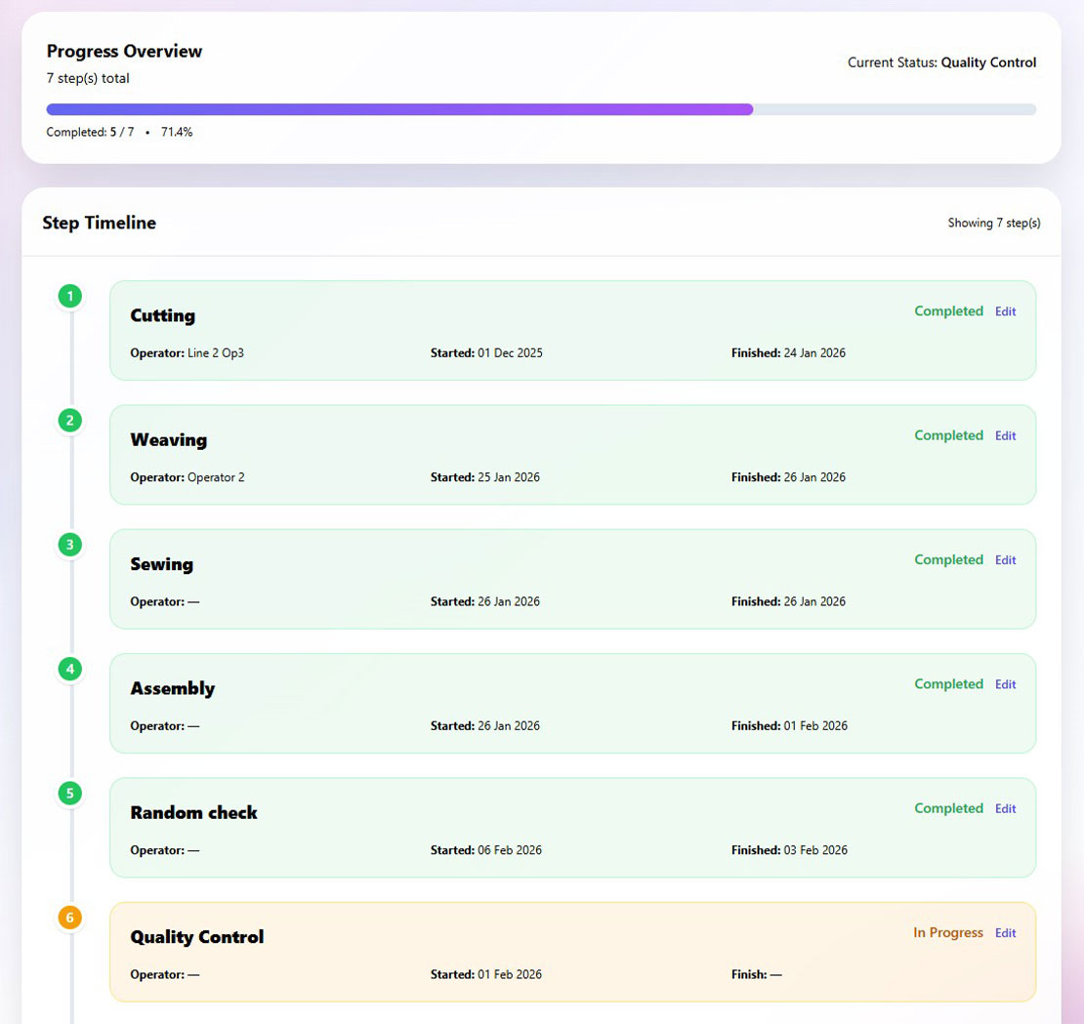
Task: Click step 2 circle marker for Weaving
Action: coord(69,421)
